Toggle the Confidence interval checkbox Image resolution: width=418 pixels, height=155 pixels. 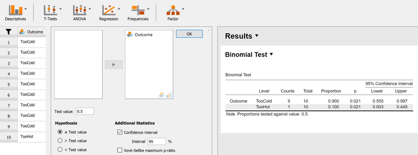pyautogui.click(x=120, y=132)
